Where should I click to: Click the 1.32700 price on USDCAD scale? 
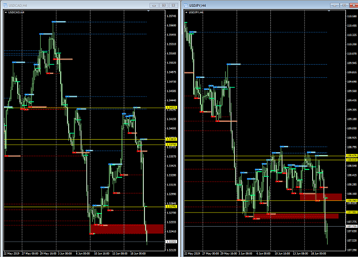click(x=171, y=213)
